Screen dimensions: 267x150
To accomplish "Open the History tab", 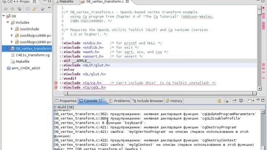I will click(x=174, y=101).
